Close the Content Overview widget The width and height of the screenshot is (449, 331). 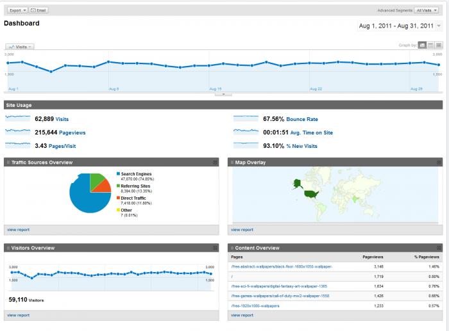(439, 248)
